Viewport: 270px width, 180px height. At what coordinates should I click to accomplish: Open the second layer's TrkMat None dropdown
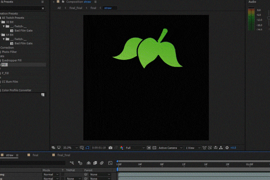pyautogui.click(x=74, y=178)
